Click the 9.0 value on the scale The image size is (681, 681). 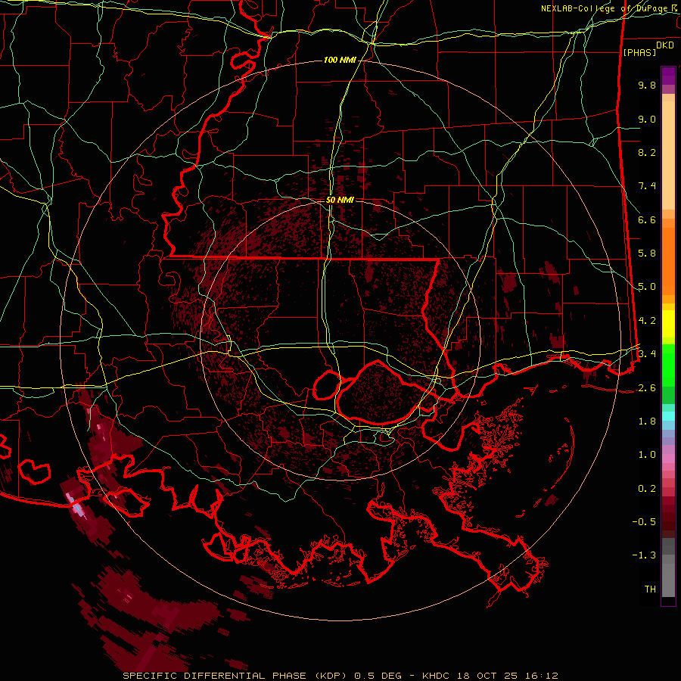(647, 119)
